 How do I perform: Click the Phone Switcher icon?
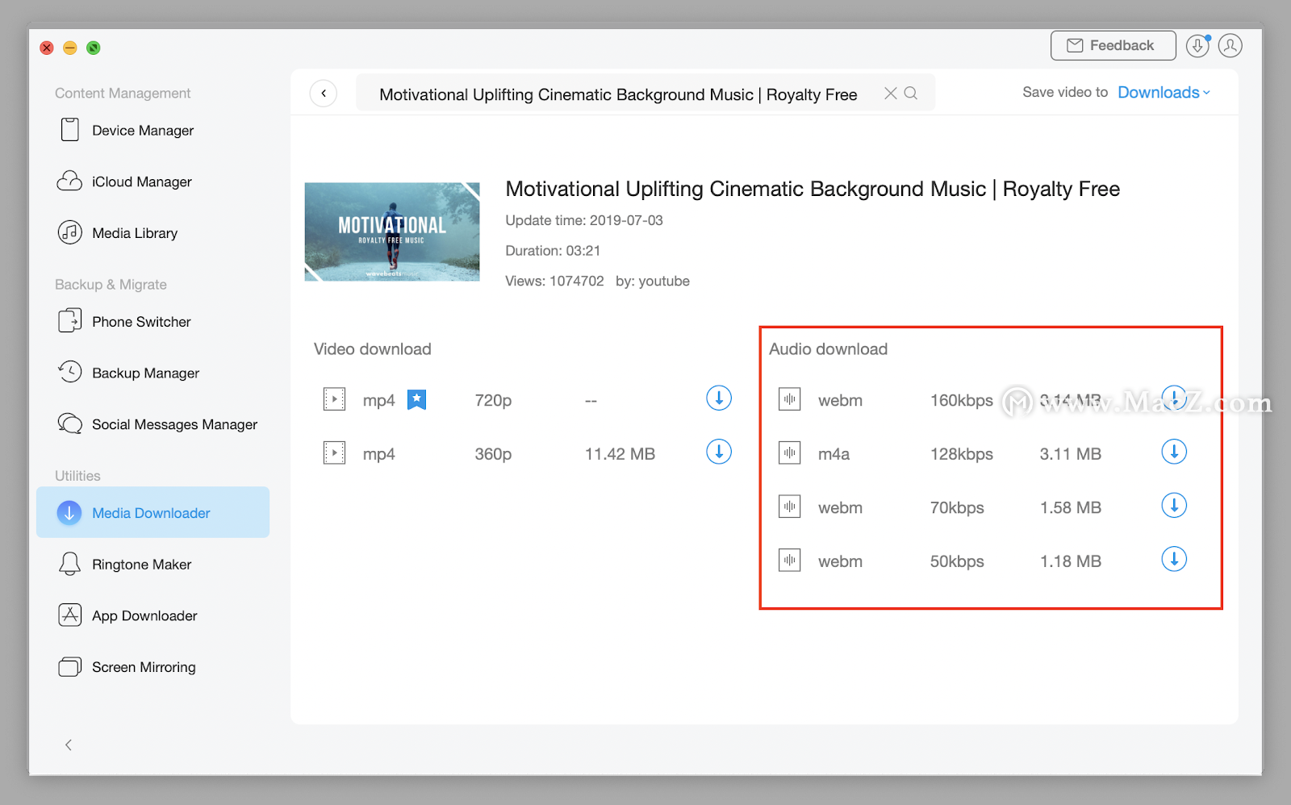click(70, 320)
